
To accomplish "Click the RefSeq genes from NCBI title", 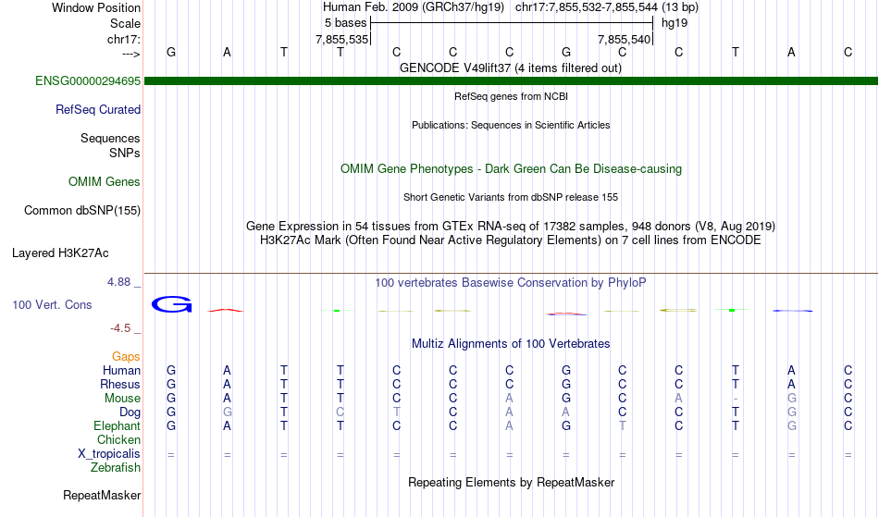I will (x=511, y=96).
